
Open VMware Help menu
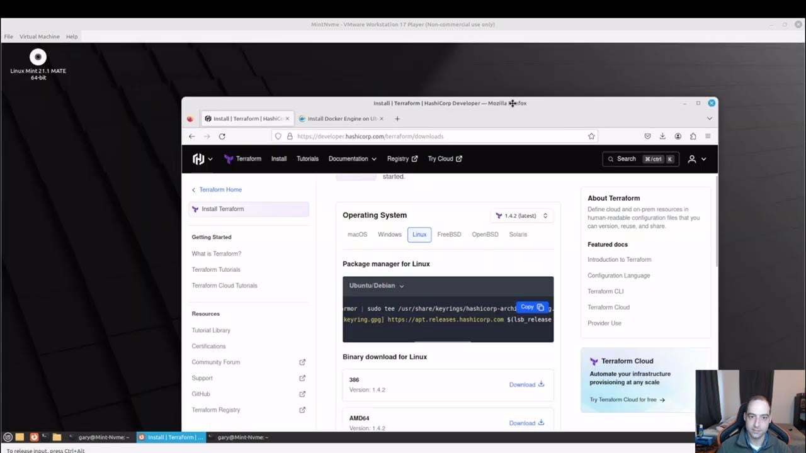click(x=72, y=36)
